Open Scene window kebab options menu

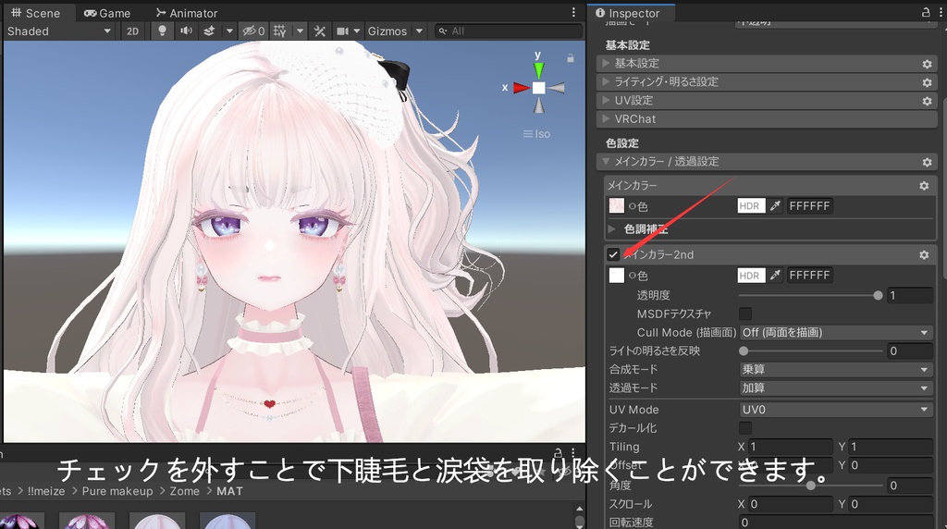pyautogui.click(x=573, y=12)
